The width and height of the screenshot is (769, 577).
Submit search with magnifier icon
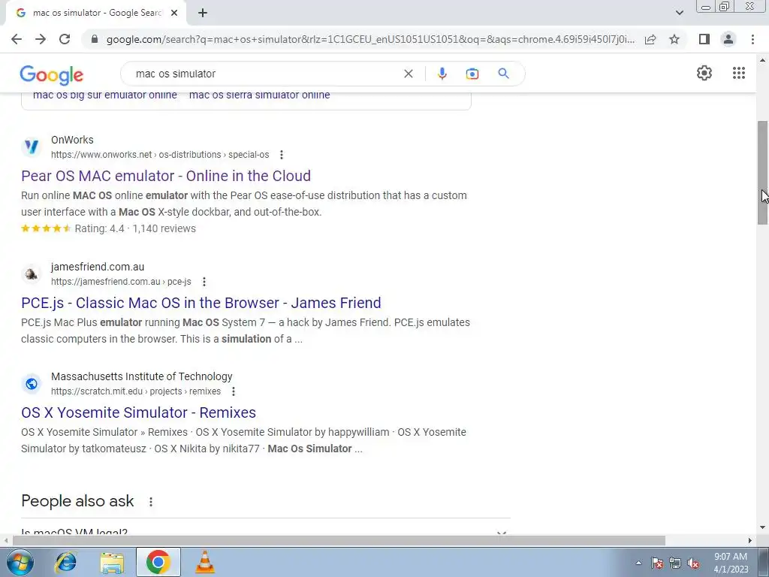pyautogui.click(x=503, y=74)
